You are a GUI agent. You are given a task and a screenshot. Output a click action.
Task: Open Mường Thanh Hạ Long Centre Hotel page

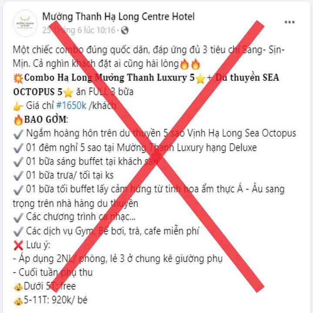(118, 17)
